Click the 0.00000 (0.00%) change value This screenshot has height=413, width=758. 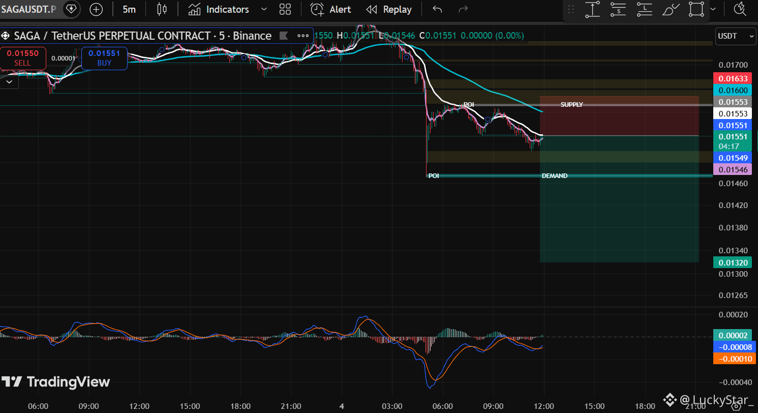coord(491,36)
